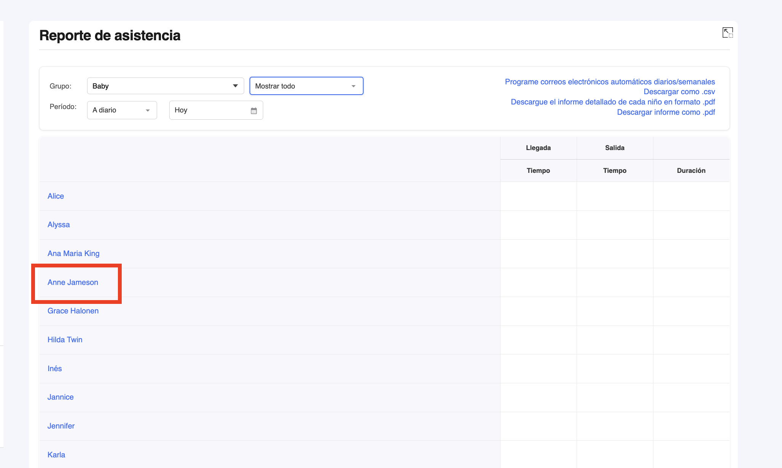This screenshot has width=782, height=468.
Task: Select Alyssa from the list
Action: (59, 225)
